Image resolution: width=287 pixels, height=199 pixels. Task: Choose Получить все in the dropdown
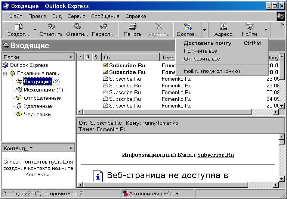222,51
